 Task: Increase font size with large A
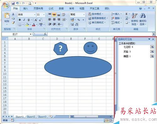pyautogui.click(x=36, y=20)
